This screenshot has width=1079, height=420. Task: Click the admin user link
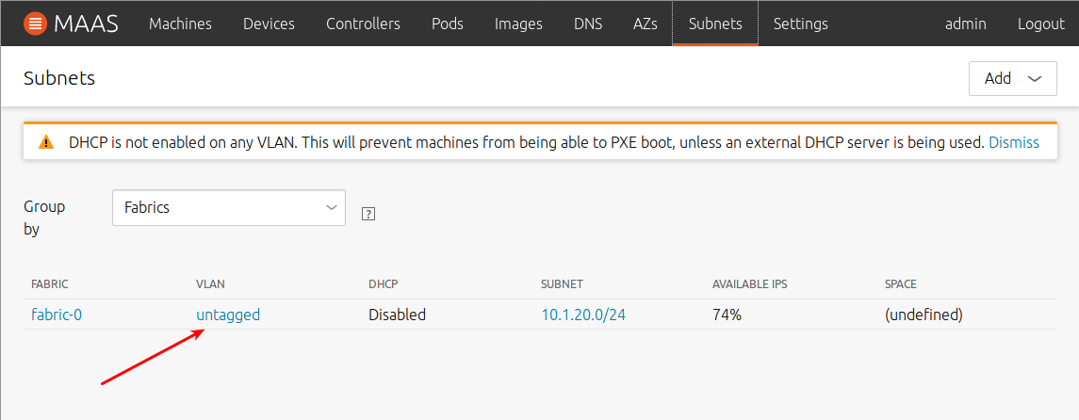click(x=966, y=24)
